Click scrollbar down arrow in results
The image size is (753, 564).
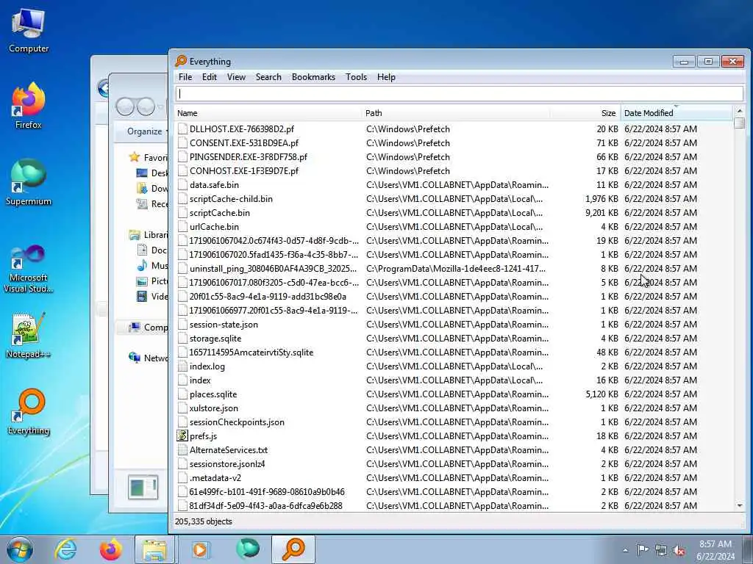[740, 505]
